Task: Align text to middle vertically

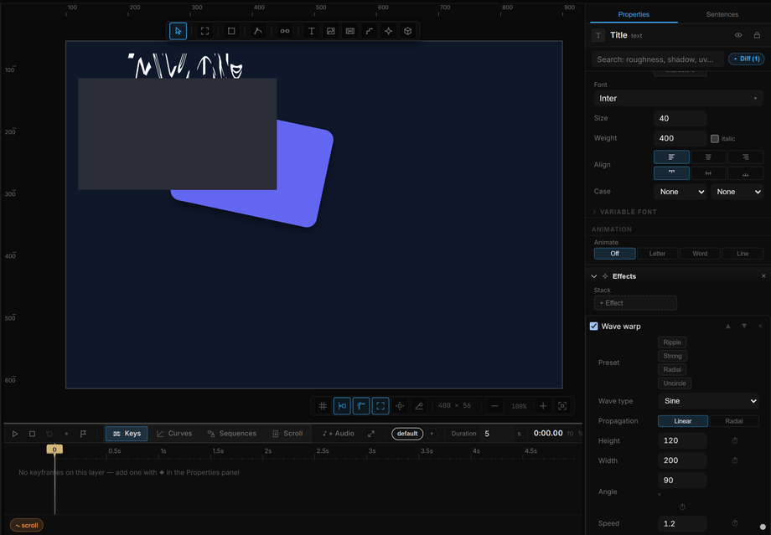Action: coord(708,173)
